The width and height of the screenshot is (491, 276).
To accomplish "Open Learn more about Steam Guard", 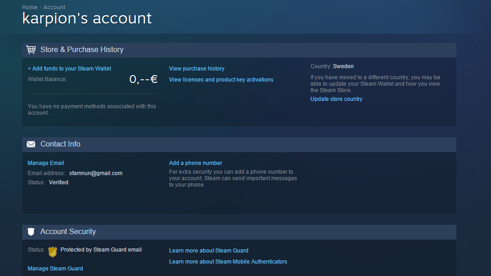I will click(x=208, y=251).
